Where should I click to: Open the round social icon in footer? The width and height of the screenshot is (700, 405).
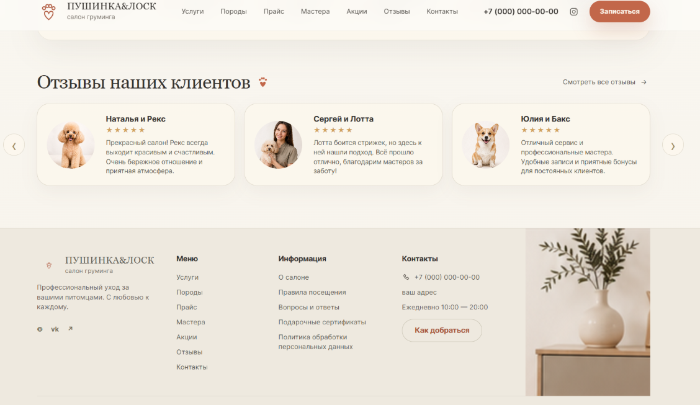[x=40, y=329]
